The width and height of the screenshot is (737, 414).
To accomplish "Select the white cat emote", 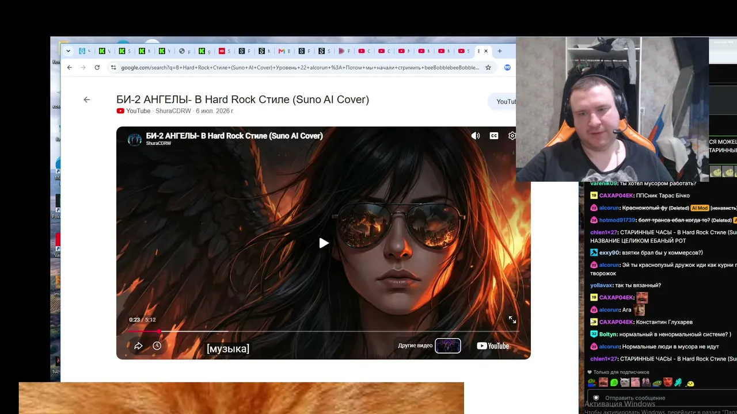I will coord(625,382).
